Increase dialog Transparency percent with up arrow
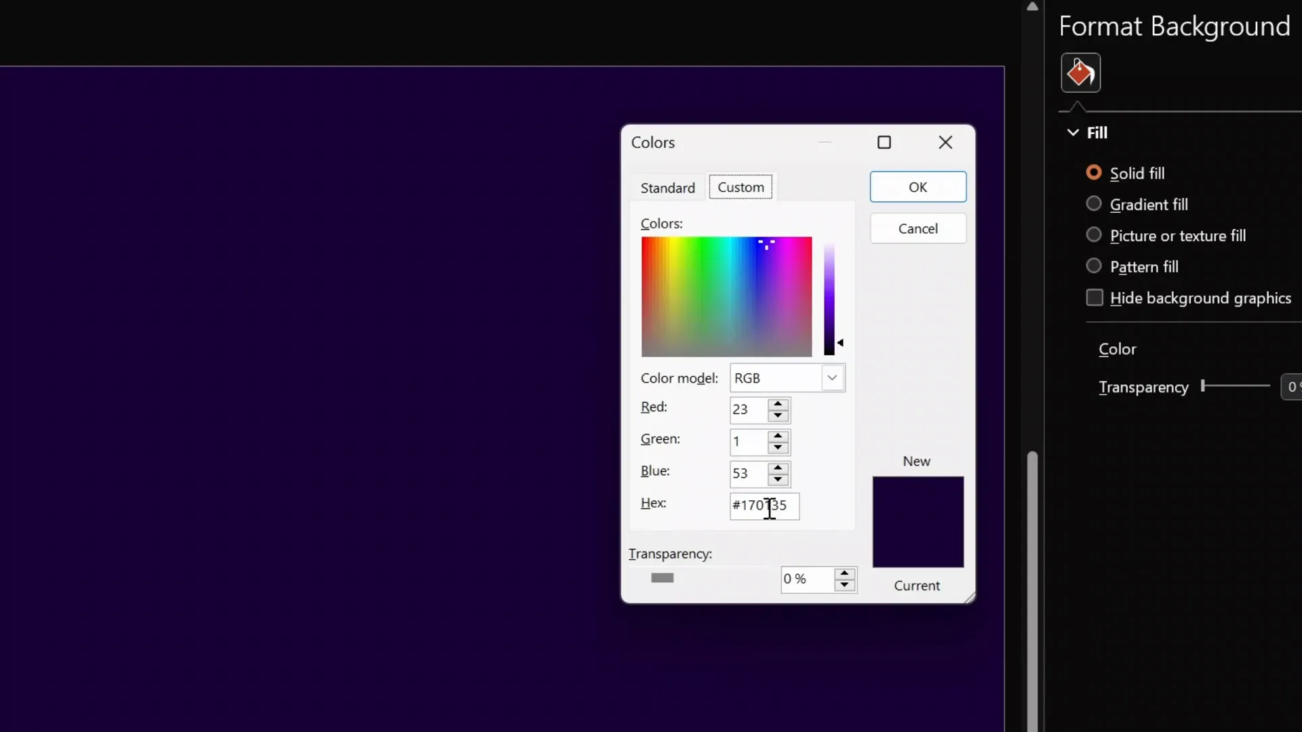1302x732 pixels. (844, 573)
